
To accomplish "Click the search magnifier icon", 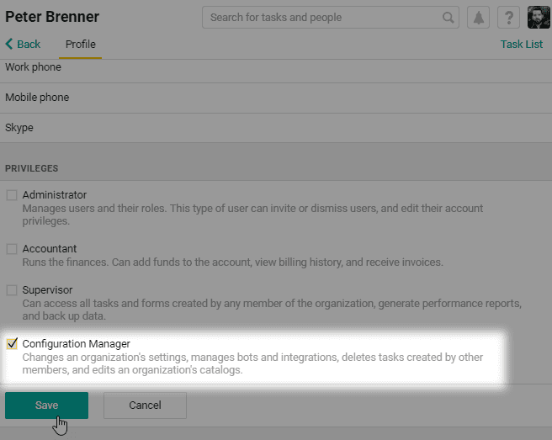I will pos(448,18).
